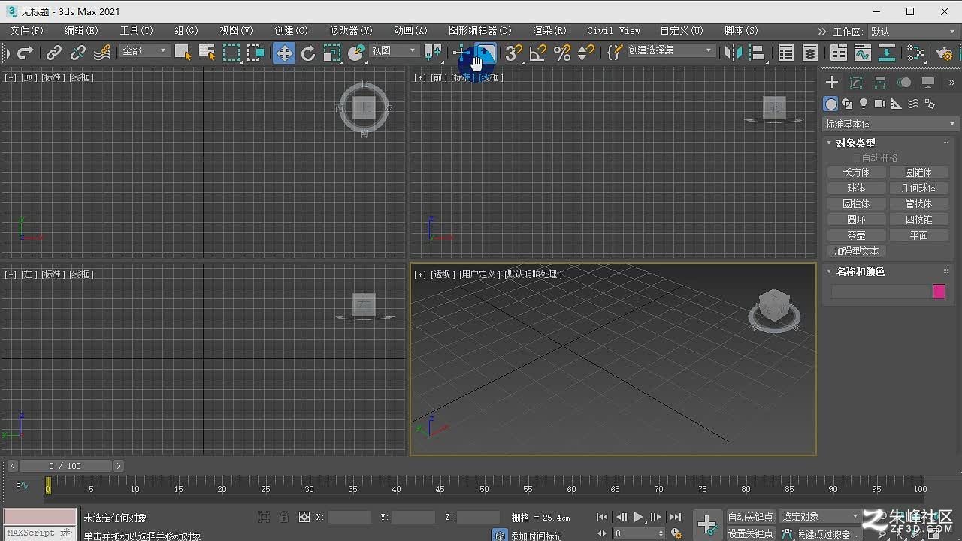Open the 选定对象 key filter dropdown
The height and width of the screenshot is (541, 962).
(820, 516)
